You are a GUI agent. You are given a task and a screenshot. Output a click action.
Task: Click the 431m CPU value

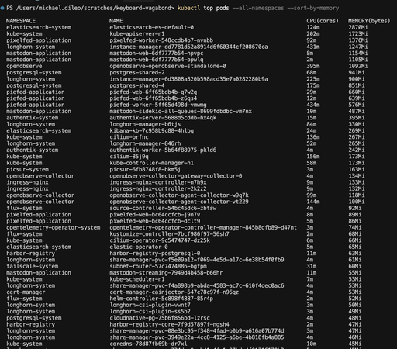(313, 47)
